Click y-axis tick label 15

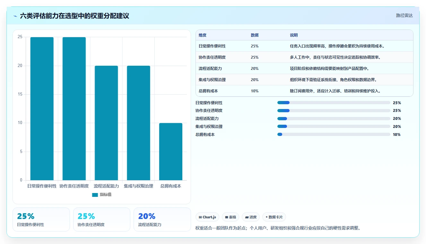pos(20,94)
